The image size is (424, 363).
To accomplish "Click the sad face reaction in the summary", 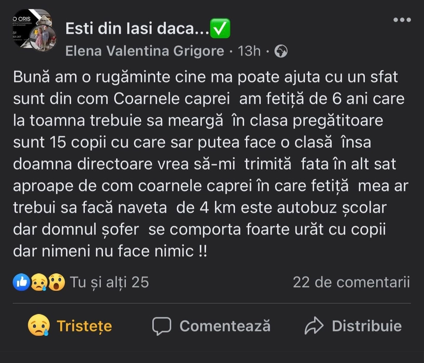I will (x=39, y=282).
